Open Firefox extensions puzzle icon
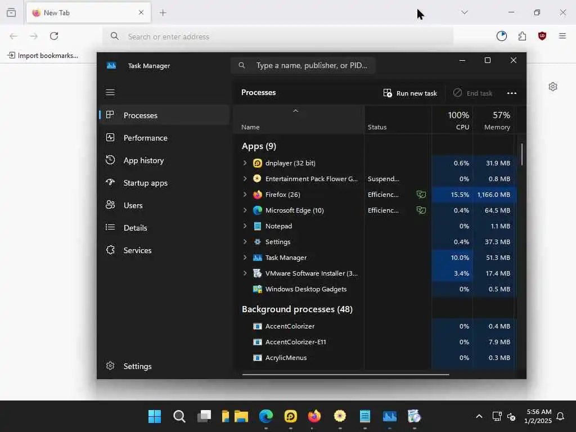This screenshot has height=432, width=576. coord(522,36)
